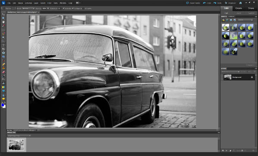This screenshot has width=258, height=156.
Task: Open the Enhance menu
Action: click(x=28, y=3)
